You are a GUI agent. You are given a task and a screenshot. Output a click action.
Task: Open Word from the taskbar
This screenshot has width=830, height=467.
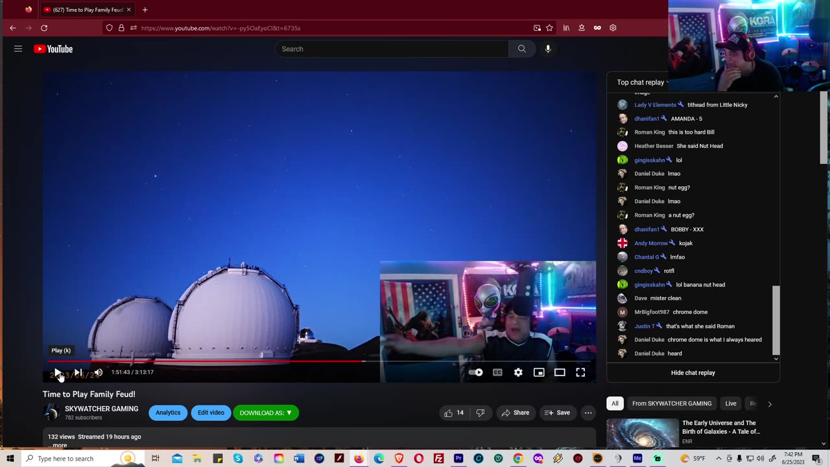click(298, 459)
